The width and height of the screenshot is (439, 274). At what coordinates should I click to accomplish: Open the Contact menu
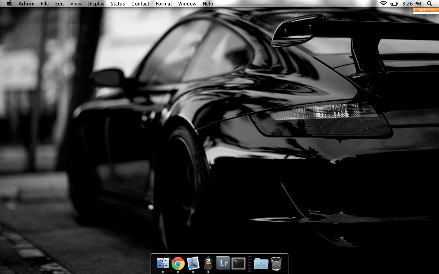140,4
